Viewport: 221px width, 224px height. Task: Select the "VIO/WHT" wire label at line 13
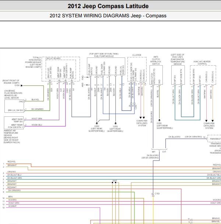click(x=13, y=206)
